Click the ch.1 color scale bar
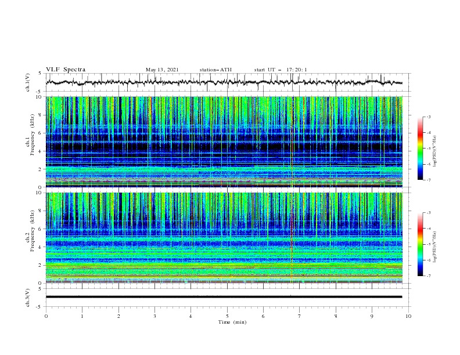Viewport: 460px width, 355px height. (421, 148)
